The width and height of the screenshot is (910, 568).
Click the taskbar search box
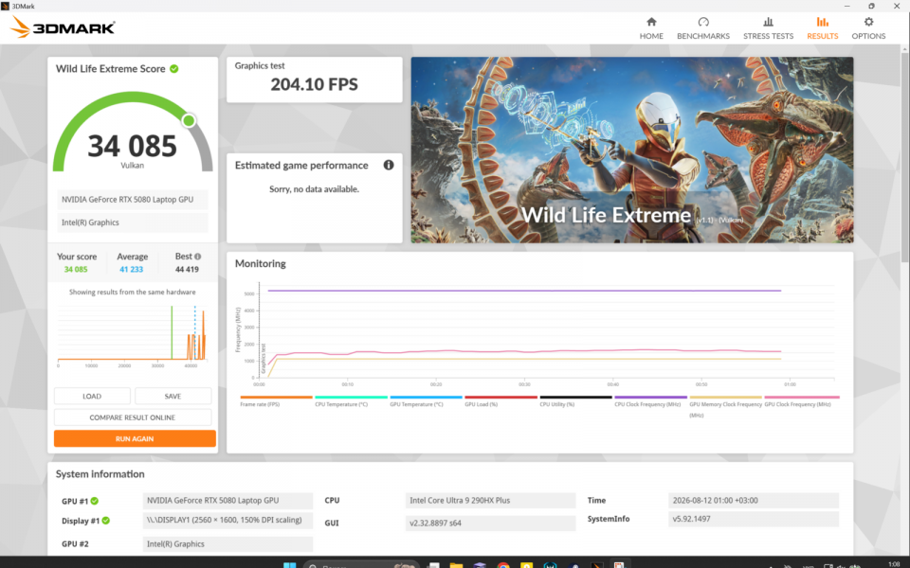tap(361, 564)
